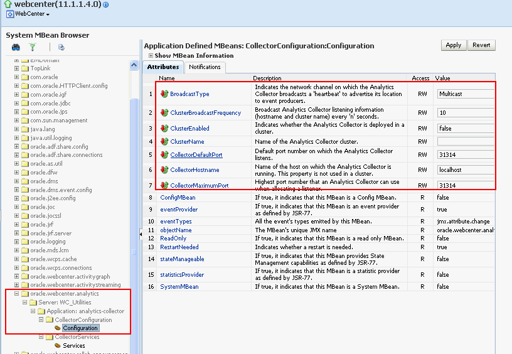Select the Services tree item
This screenshot has height=354, width=512.
point(74,345)
